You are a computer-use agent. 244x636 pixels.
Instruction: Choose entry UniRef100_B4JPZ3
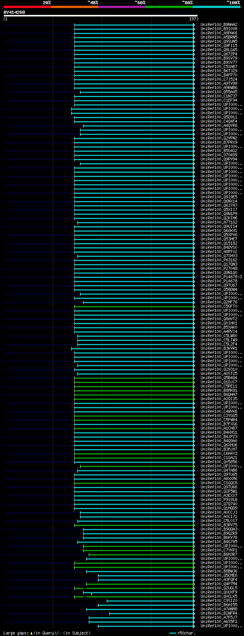pyautogui.click(x=219, y=436)
